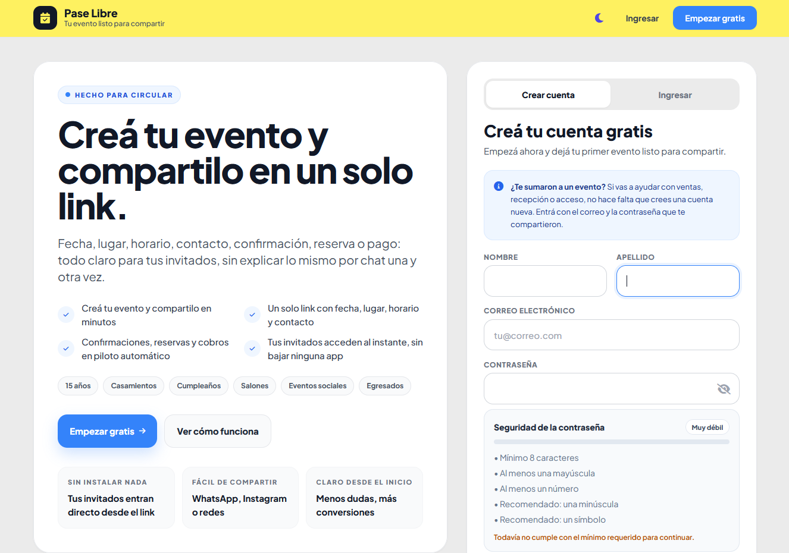The height and width of the screenshot is (553, 789).
Task: Pick the 'Egresados' tag chip
Action: click(x=385, y=386)
